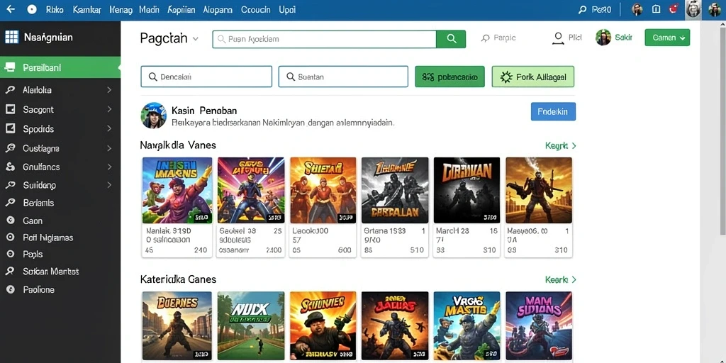This screenshot has width=726, height=363.
Task: Click the Sakir profile avatar
Action: tap(603, 38)
